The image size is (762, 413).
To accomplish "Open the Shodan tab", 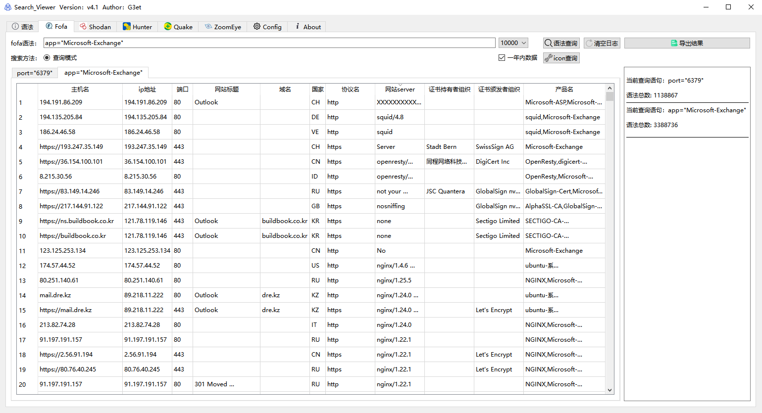I will click(96, 27).
